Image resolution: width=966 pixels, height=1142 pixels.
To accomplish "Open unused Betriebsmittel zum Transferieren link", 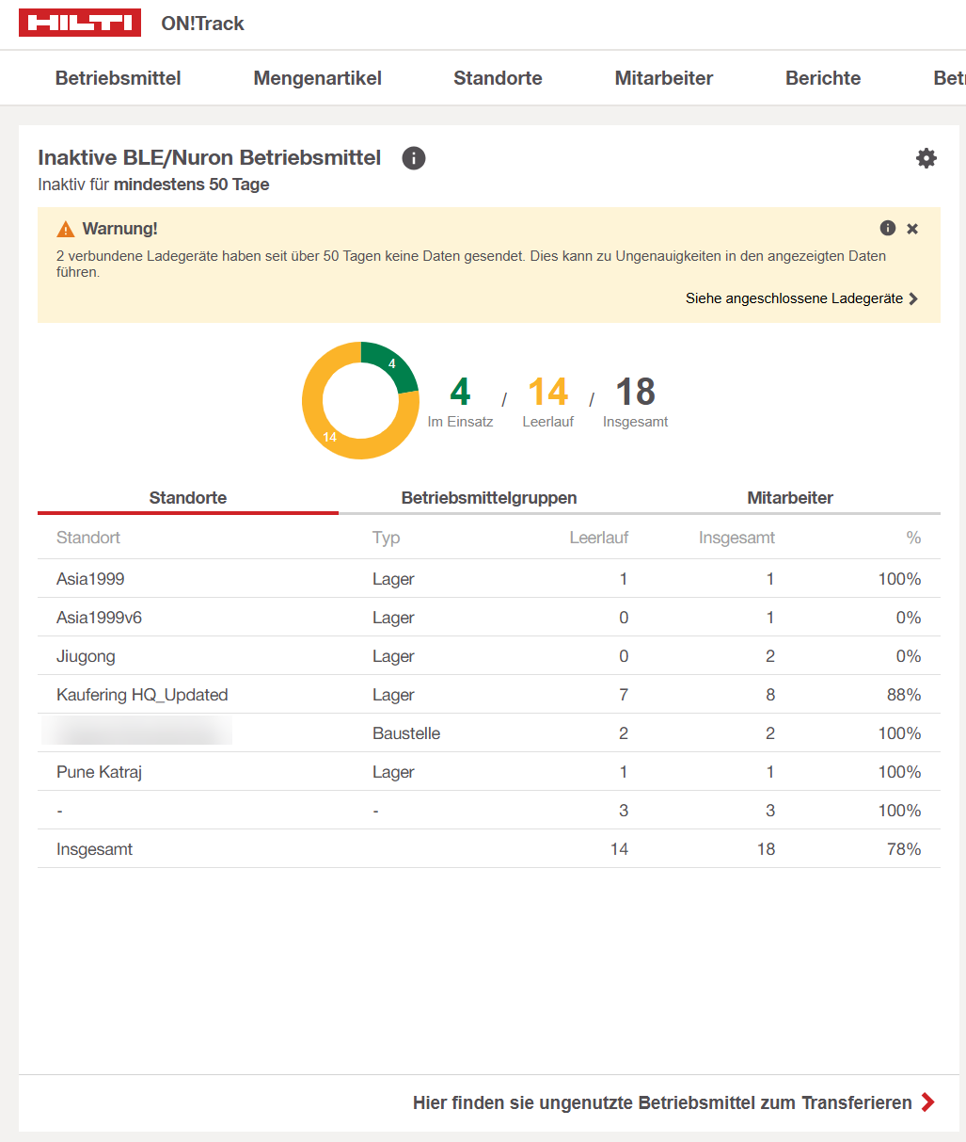I will tap(662, 1102).
